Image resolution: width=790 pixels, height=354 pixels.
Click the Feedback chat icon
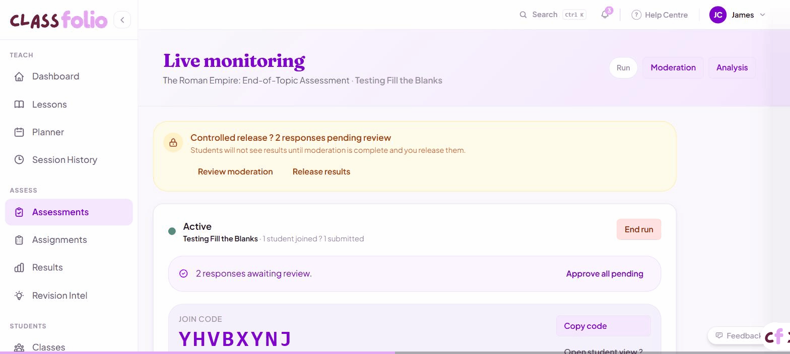click(x=719, y=335)
